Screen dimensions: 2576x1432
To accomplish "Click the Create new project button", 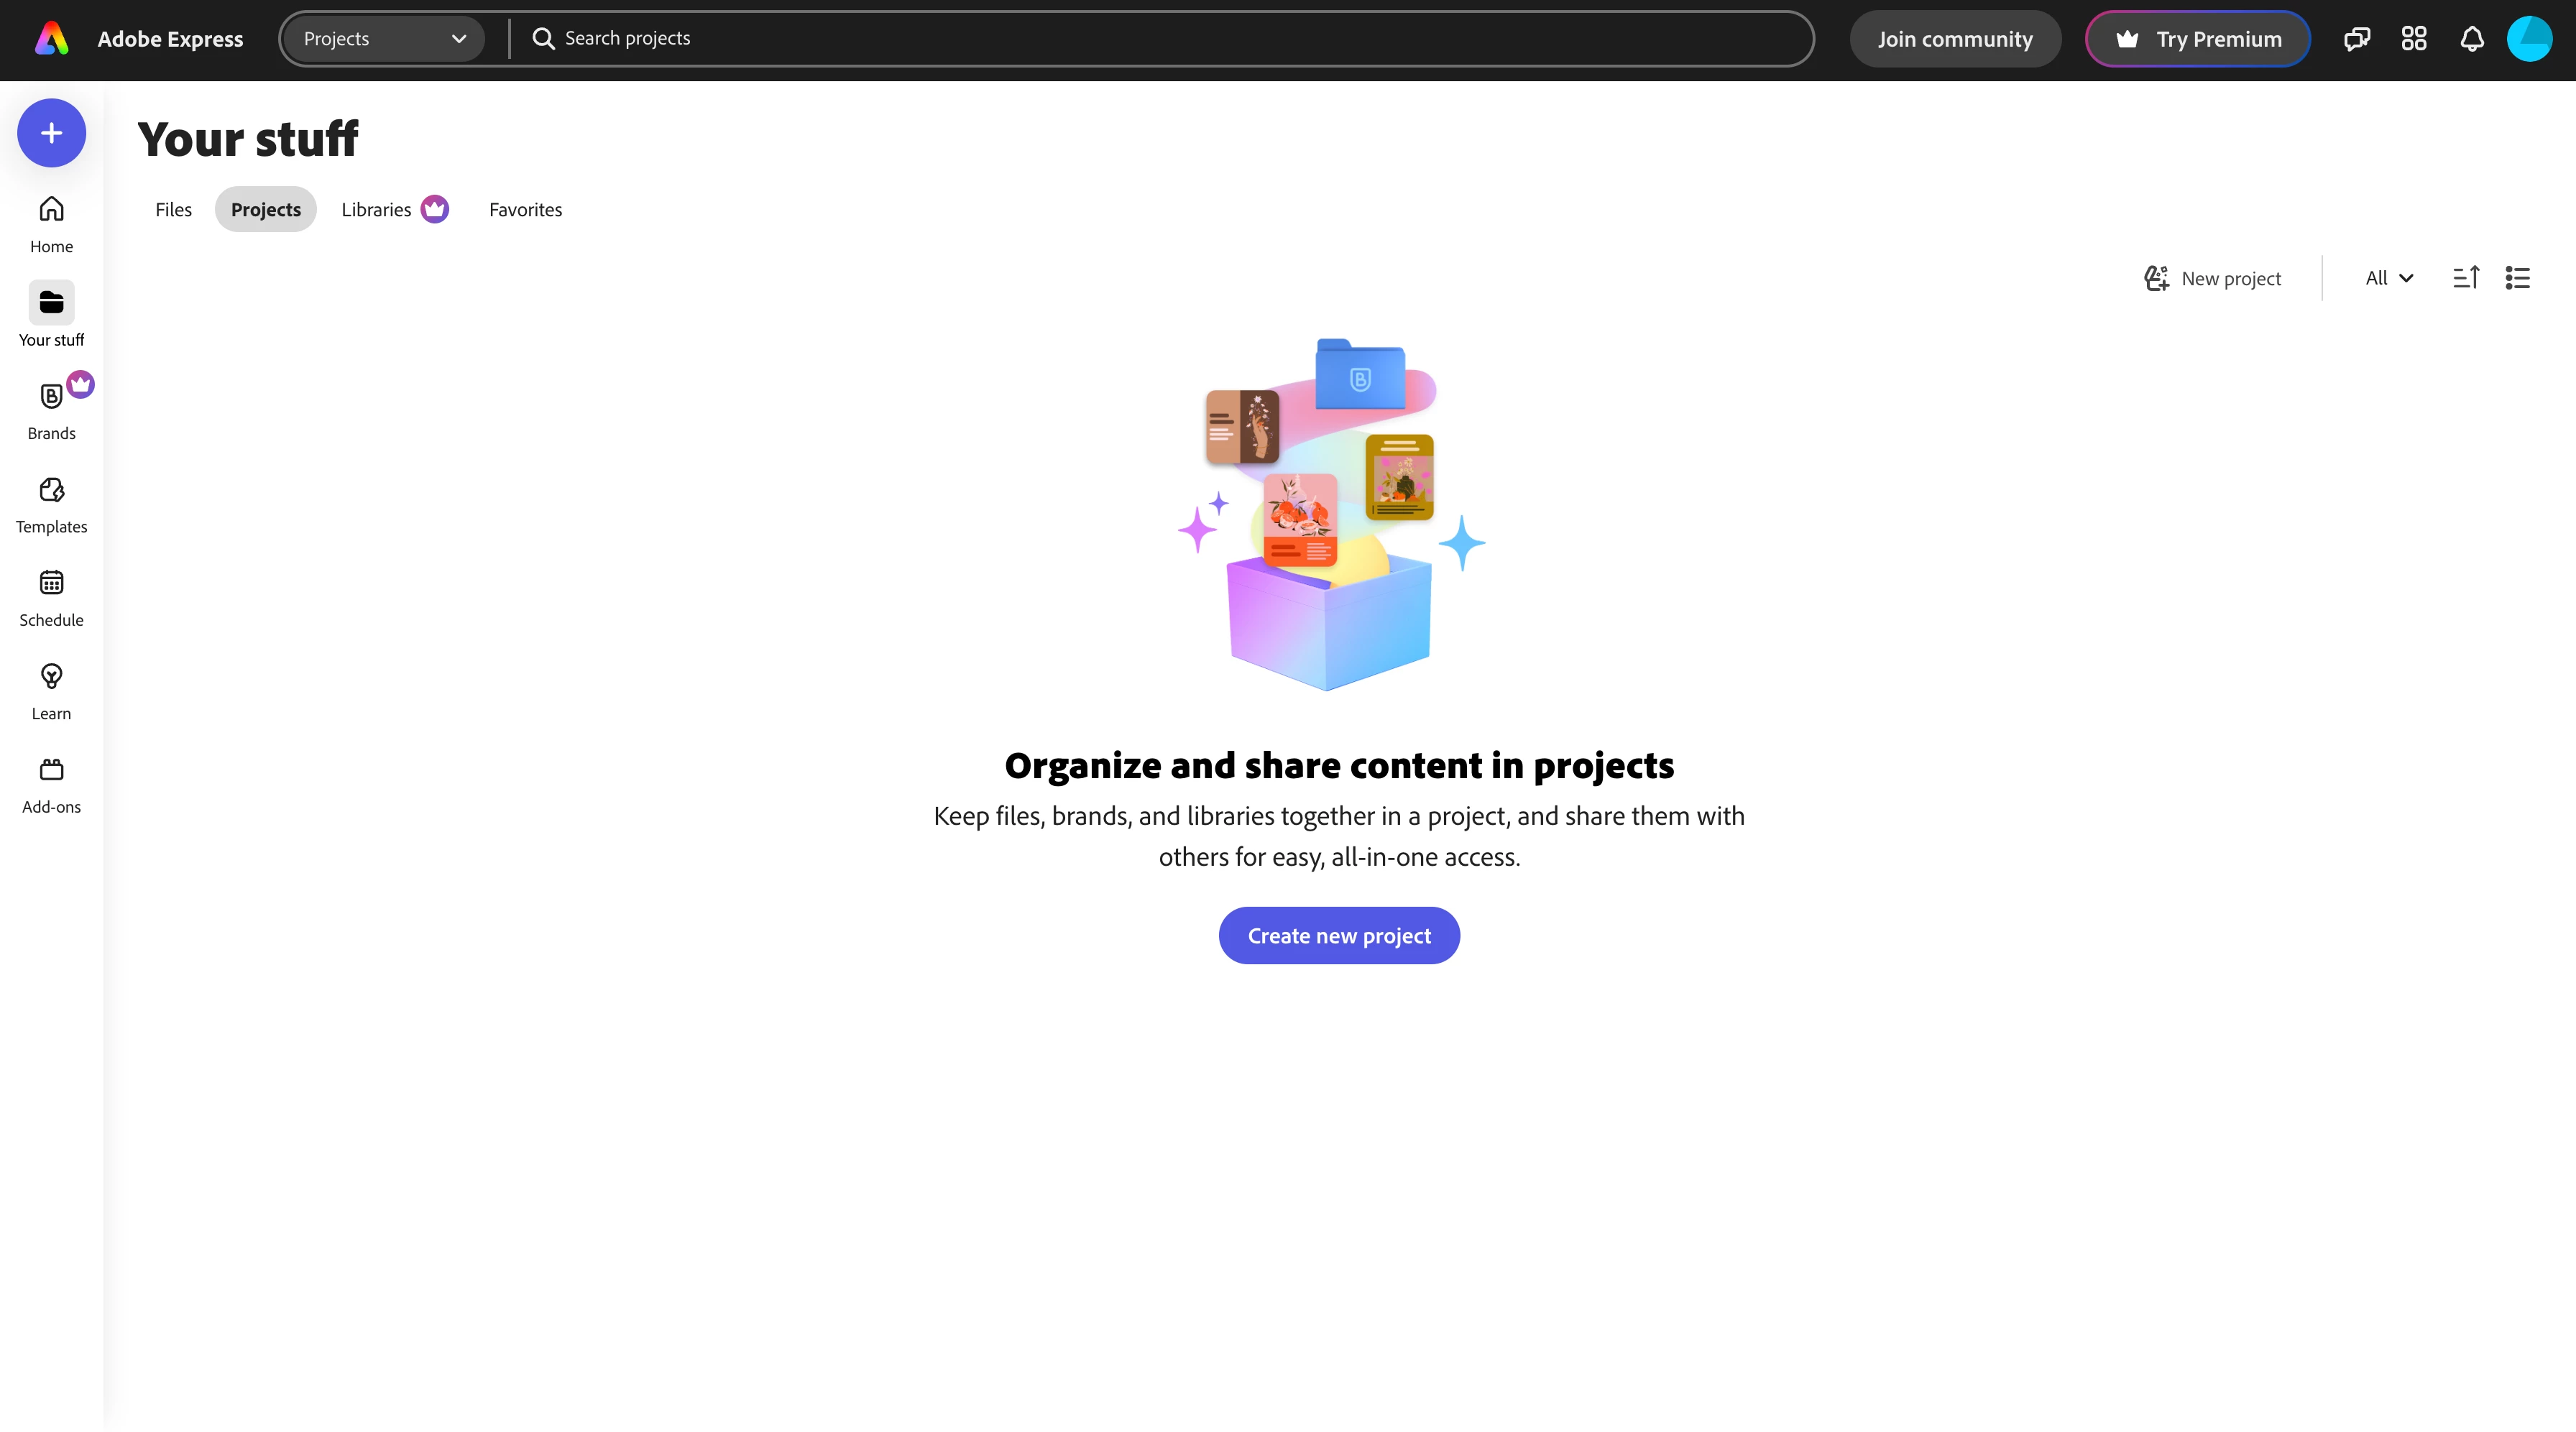I will click(1338, 935).
